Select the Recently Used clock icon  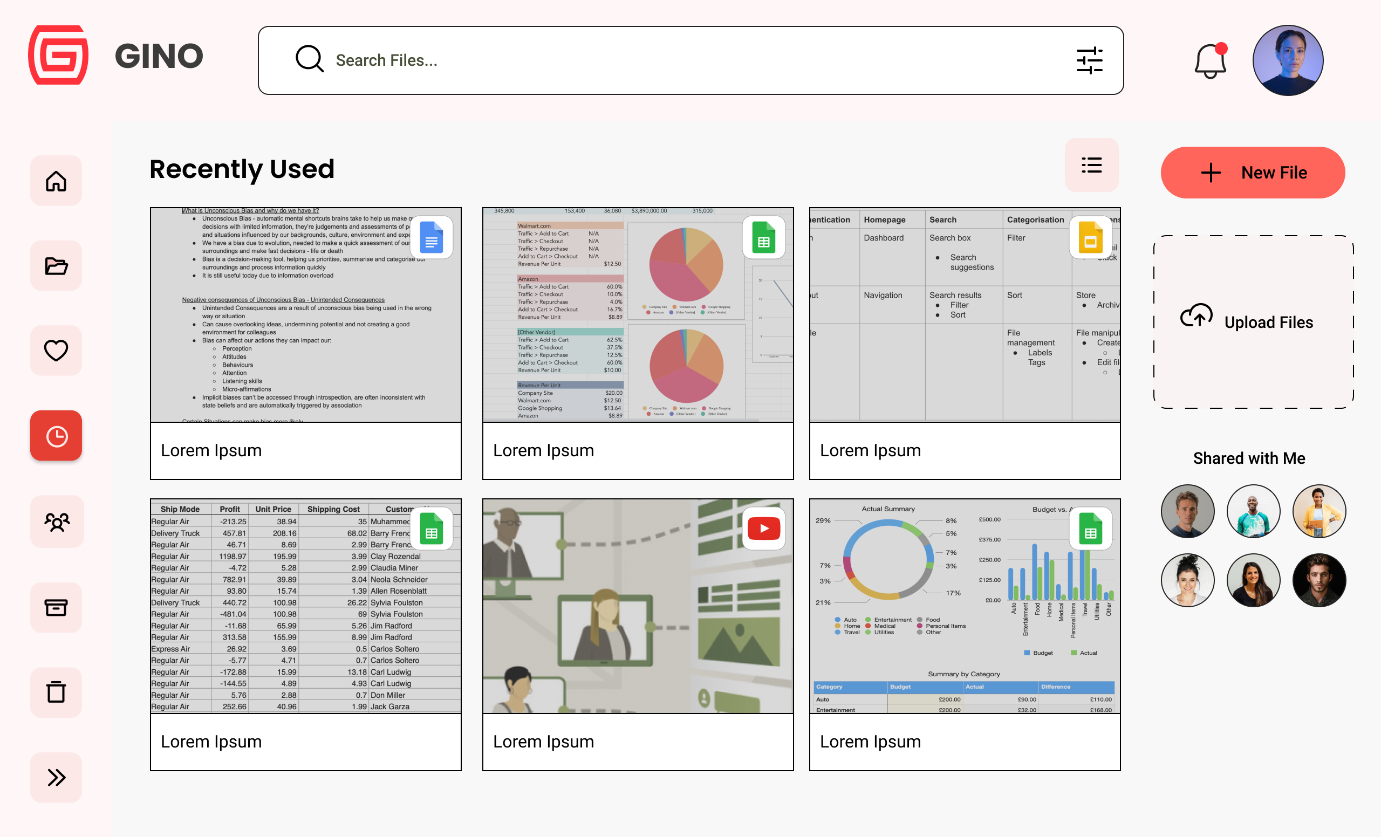point(56,436)
